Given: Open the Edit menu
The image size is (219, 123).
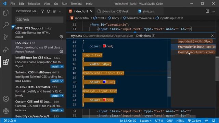Looking at the screenshot, I should coord(21,4).
